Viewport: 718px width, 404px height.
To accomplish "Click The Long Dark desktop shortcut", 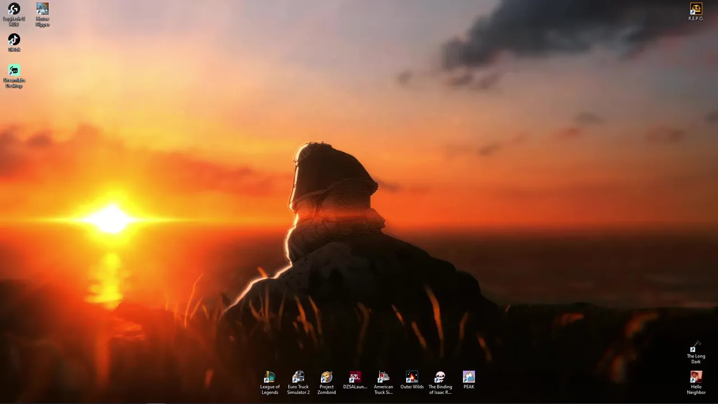I will pos(696,352).
